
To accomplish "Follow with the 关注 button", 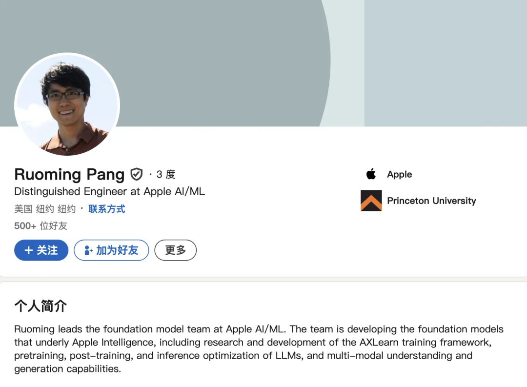I will tap(41, 250).
